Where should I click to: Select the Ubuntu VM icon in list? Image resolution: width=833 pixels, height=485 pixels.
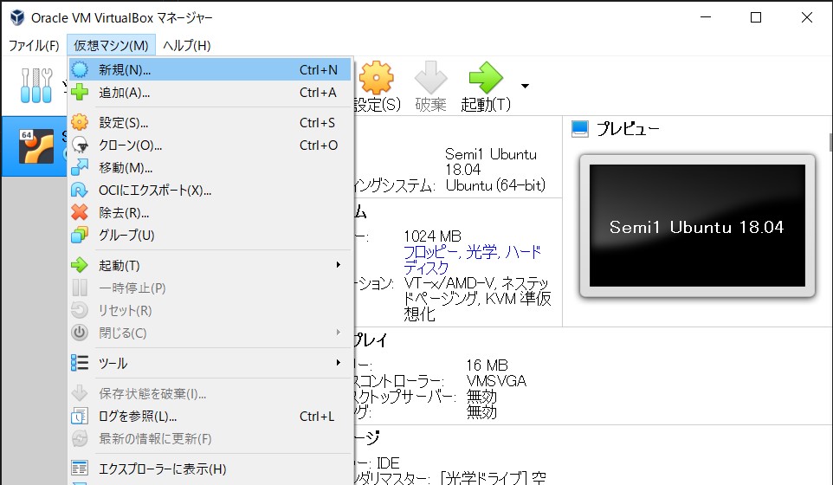tap(36, 146)
